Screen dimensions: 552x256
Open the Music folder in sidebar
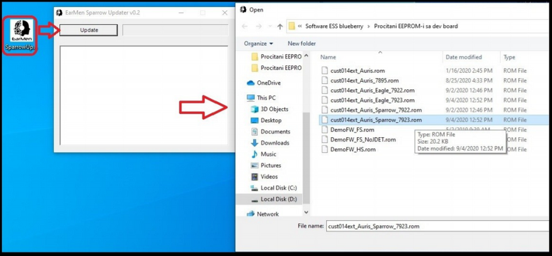[268, 154]
